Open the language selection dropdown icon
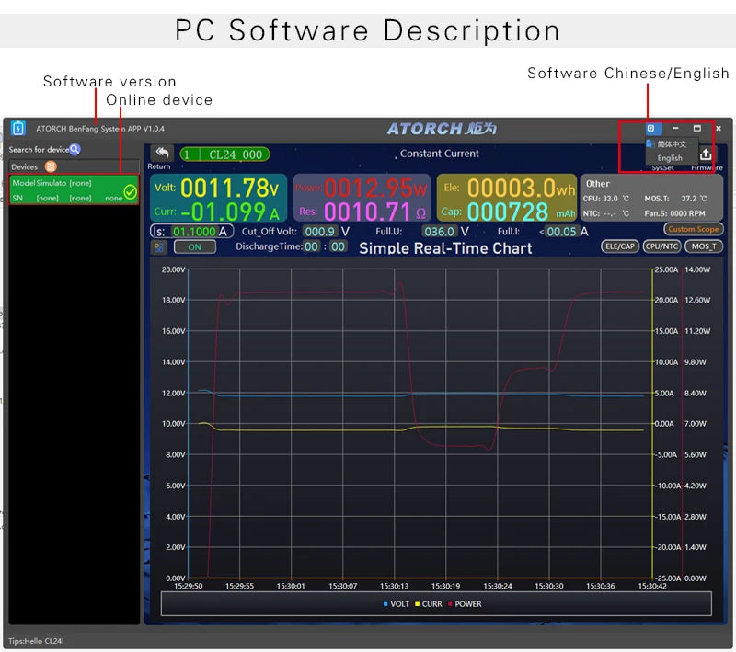 point(651,128)
